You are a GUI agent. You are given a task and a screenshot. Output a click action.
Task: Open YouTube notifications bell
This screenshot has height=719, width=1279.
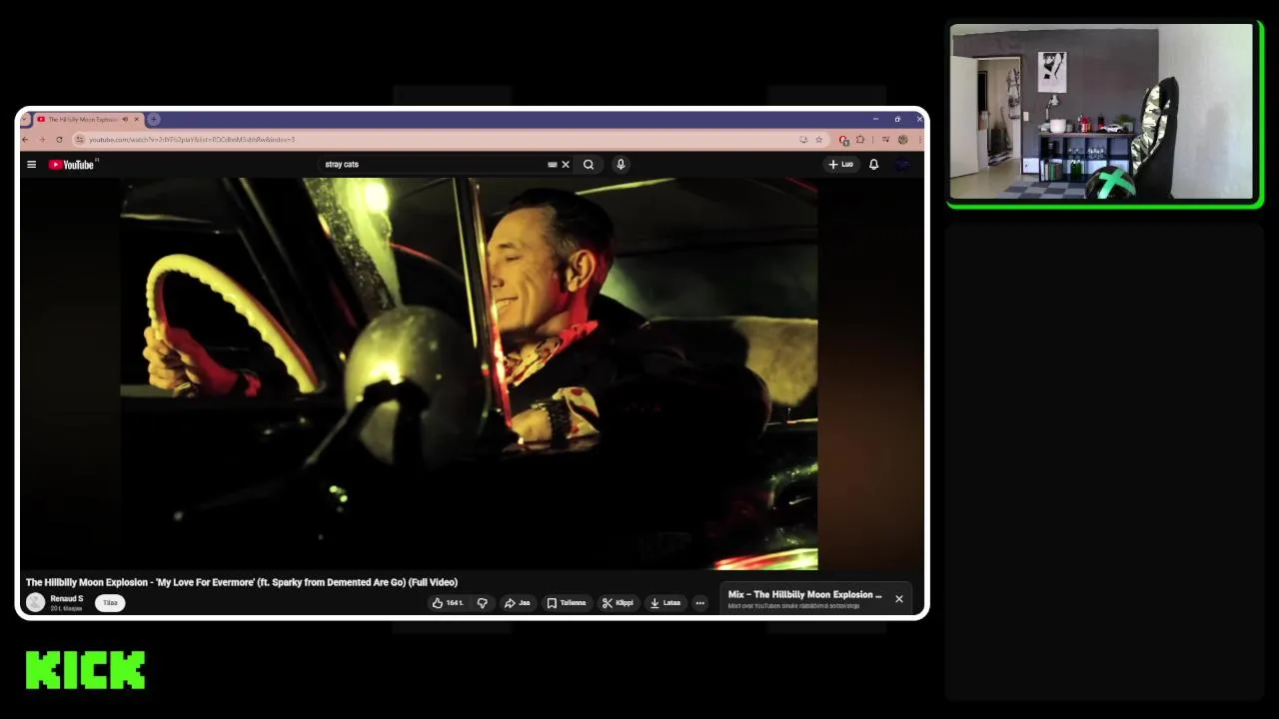[x=873, y=165]
